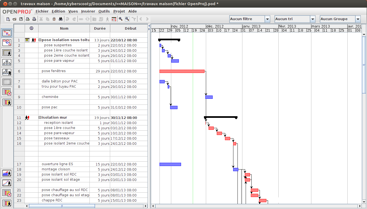Screen dimensions: 367x209
Task: Open Find with the binoculars icon
Action: [x=61, y=19]
